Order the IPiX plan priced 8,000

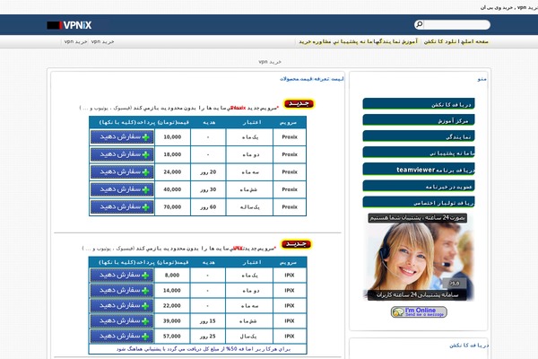coord(122,275)
